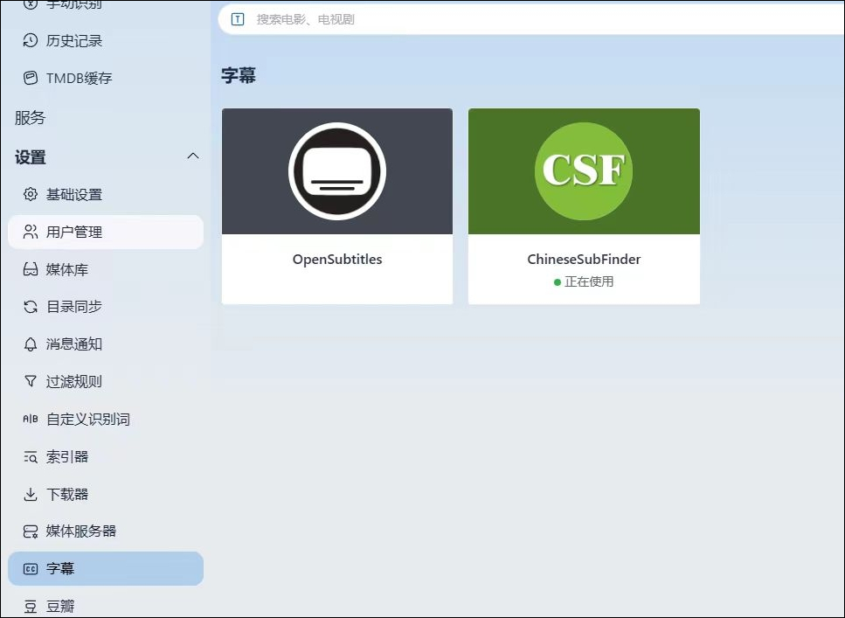Viewport: 845px width, 618px height.
Task: Select the ChineseSubFinder label
Action: (584, 260)
